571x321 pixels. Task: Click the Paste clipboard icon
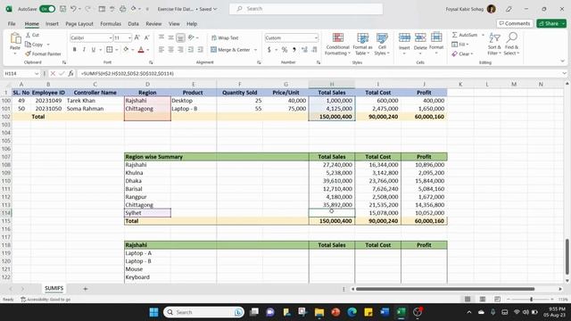click(x=15, y=38)
